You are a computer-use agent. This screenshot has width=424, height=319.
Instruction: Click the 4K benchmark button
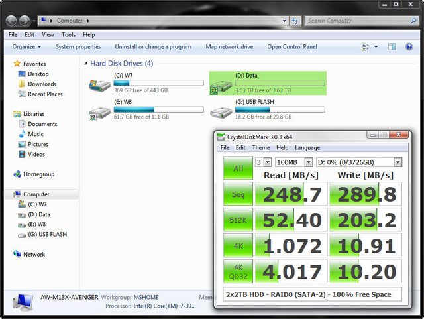(238, 245)
